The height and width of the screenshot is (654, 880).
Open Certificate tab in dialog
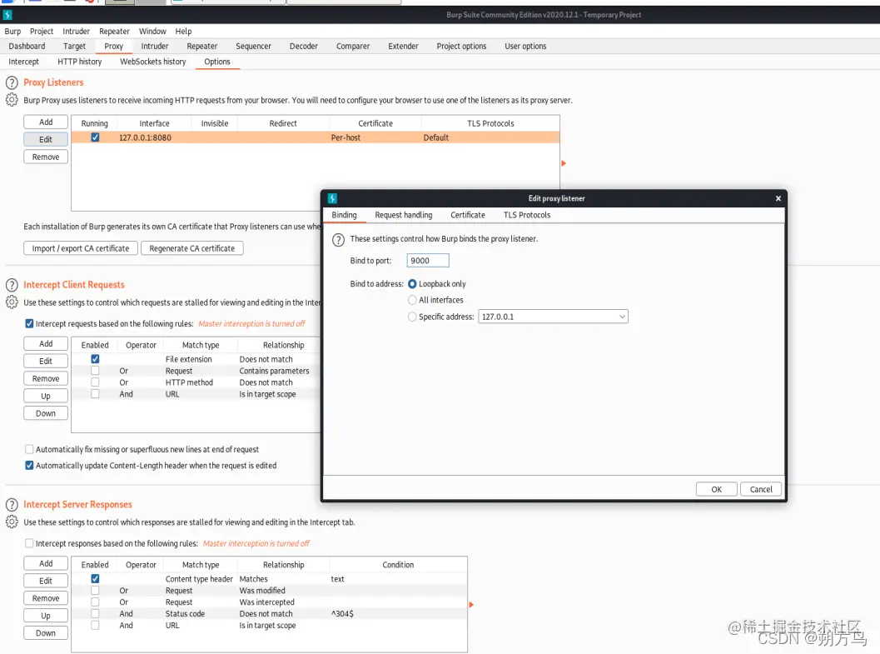[x=468, y=215]
